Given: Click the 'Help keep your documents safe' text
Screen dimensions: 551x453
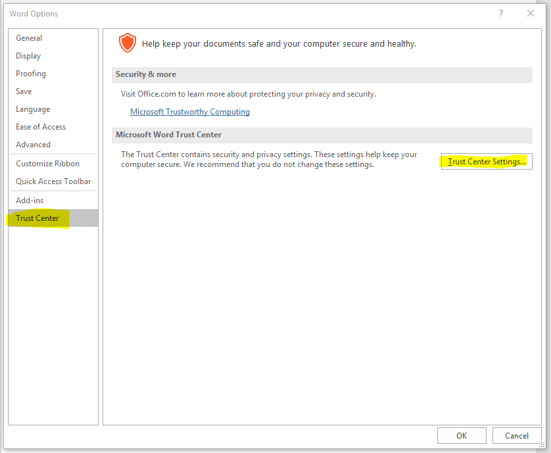Looking at the screenshot, I should click(x=279, y=44).
